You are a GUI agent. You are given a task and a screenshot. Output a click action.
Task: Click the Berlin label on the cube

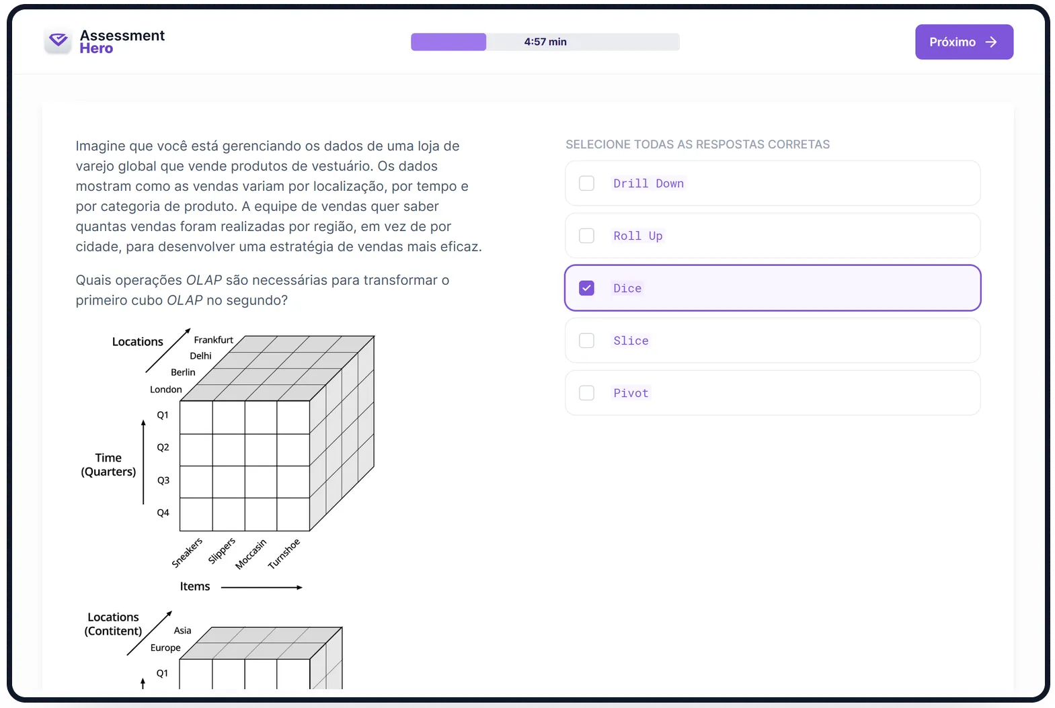[x=183, y=372]
